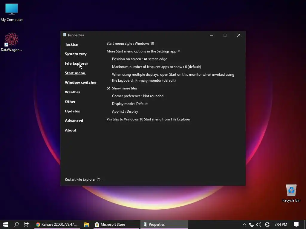306x229 pixels.
Task: Show hidden tray icons chevron
Action: tap(244, 225)
